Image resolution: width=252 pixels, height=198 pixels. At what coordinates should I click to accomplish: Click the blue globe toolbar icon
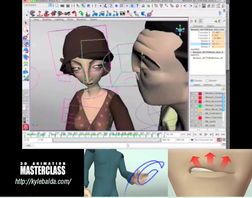pyautogui.click(x=132, y=6)
